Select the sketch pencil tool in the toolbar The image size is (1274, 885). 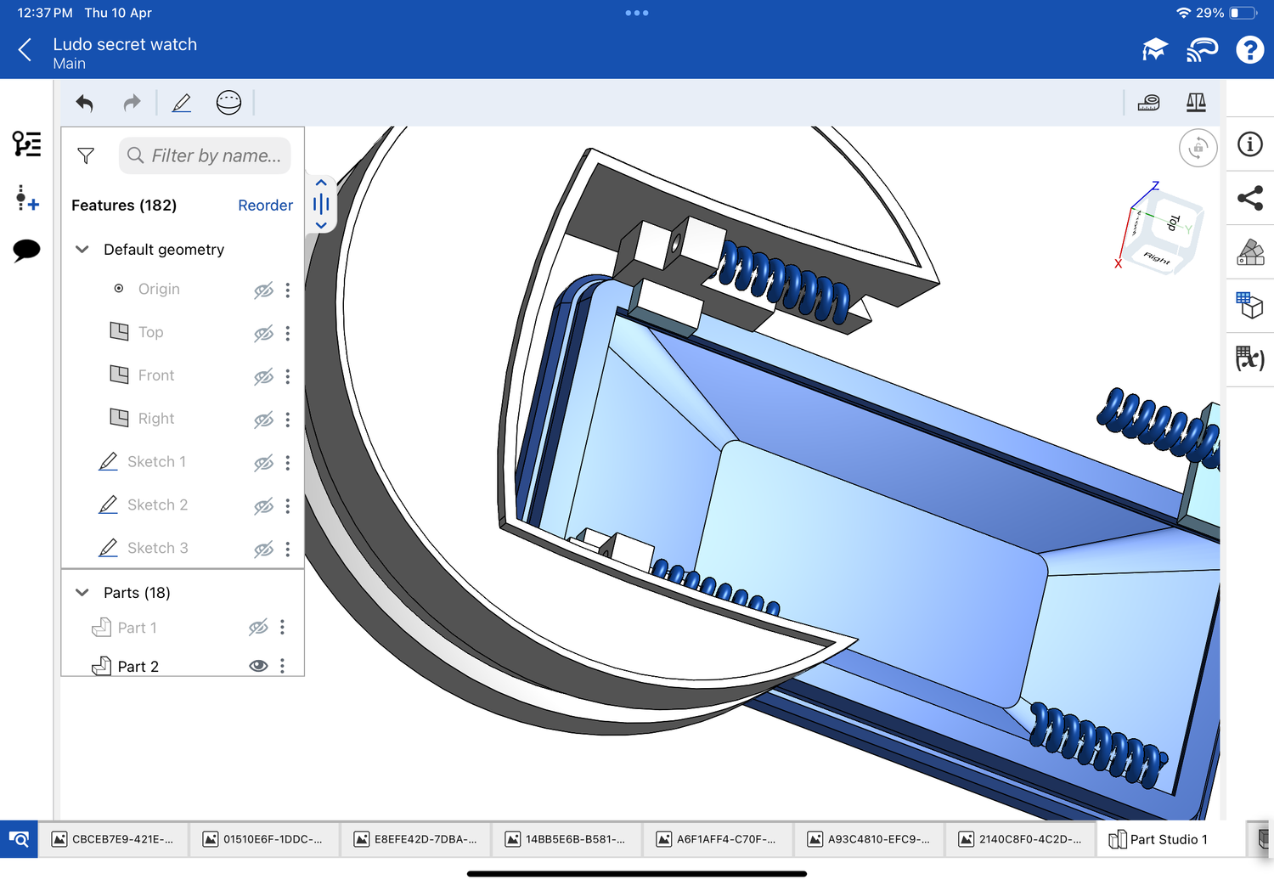point(182,104)
